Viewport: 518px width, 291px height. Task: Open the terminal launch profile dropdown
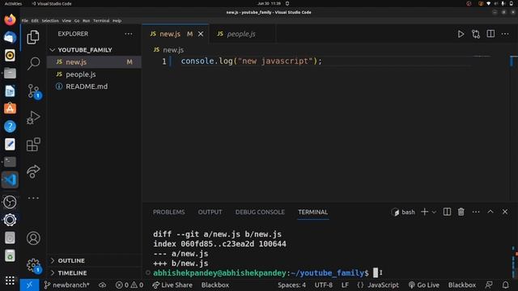pos(434,212)
